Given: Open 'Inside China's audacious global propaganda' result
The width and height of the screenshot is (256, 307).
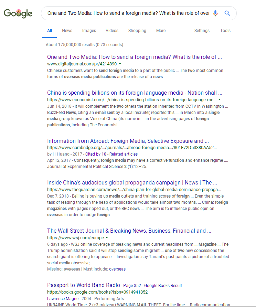Looking at the screenshot, I should pyautogui.click(x=132, y=182).
